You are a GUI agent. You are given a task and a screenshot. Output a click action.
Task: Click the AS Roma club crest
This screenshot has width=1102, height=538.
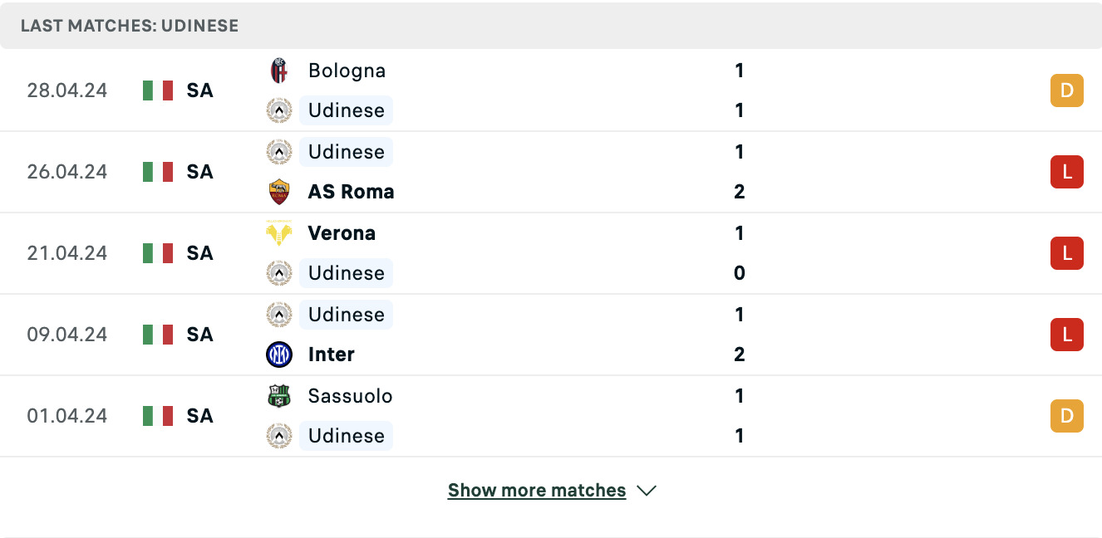click(x=279, y=192)
